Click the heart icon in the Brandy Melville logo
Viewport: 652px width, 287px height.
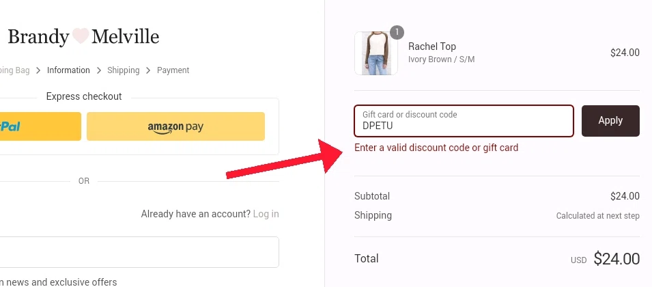[81, 36]
